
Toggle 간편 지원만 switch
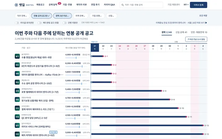point(64,23)
